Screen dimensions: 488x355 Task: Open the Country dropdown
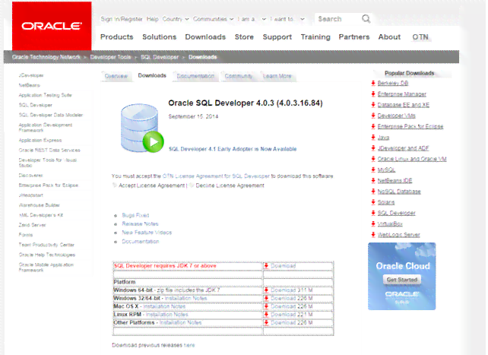176,19
